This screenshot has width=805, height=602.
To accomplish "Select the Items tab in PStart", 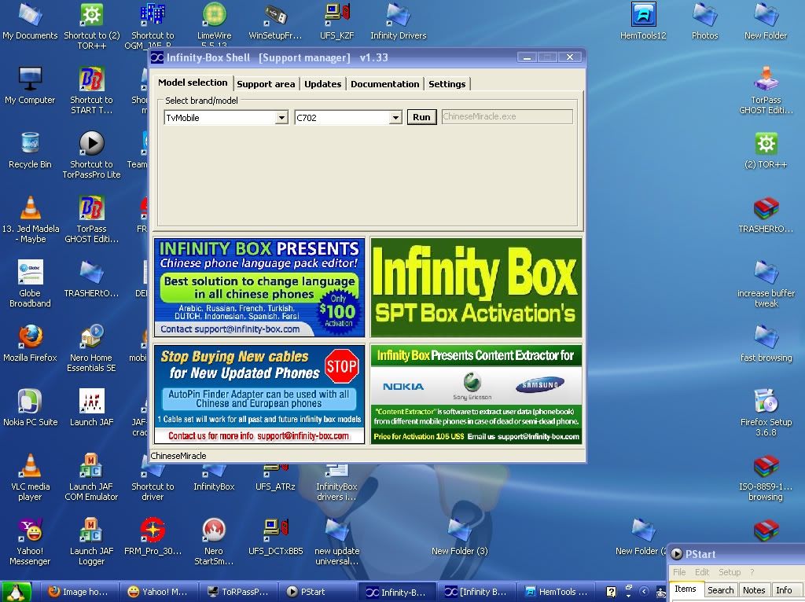I will click(686, 589).
